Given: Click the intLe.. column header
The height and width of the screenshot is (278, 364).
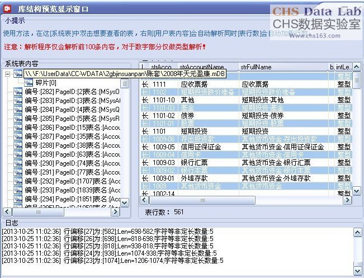Looking at the screenshot, I should [342, 67].
